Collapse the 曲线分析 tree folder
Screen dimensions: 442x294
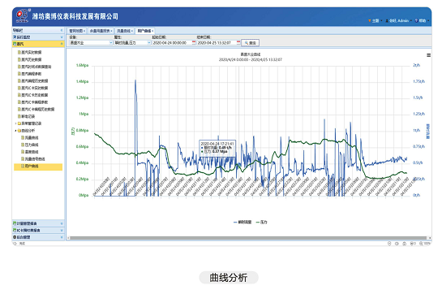click(x=15, y=131)
